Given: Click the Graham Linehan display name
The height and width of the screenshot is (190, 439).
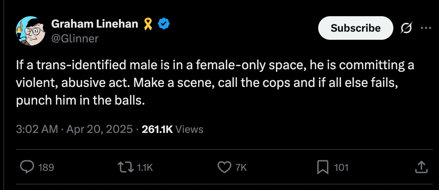Looking at the screenshot, I should click(x=95, y=24).
